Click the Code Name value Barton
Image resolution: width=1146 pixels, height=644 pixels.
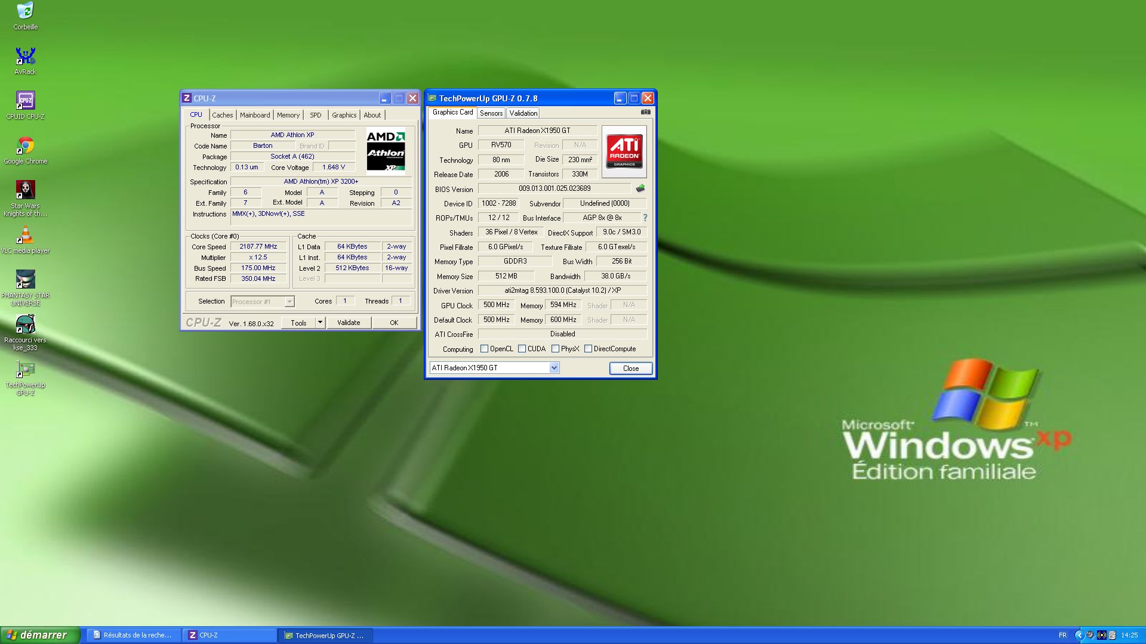[x=263, y=145]
